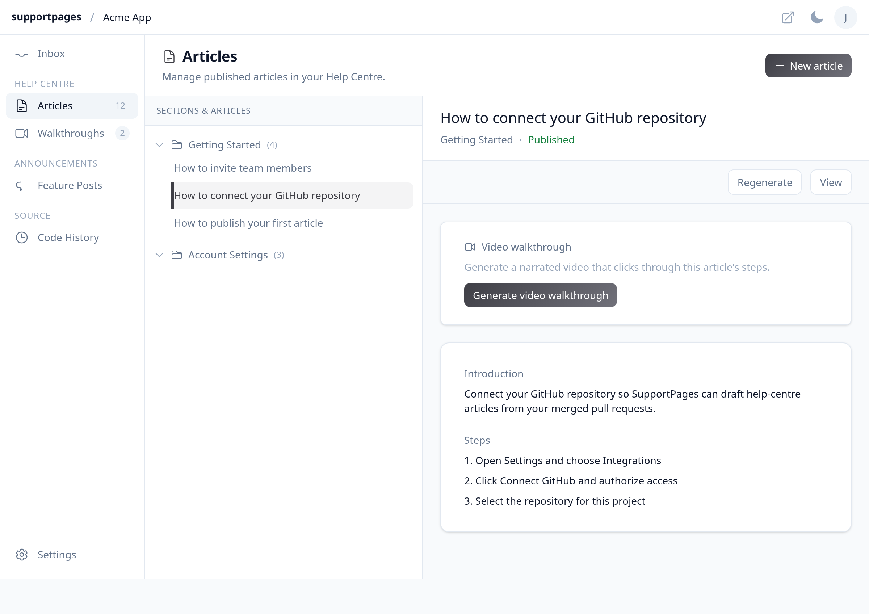Open Code History clock icon
This screenshot has width=869, height=614.
coord(22,237)
